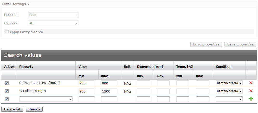Change Condition for yield stress row
Screen dimensions: 258x113
click(229, 83)
